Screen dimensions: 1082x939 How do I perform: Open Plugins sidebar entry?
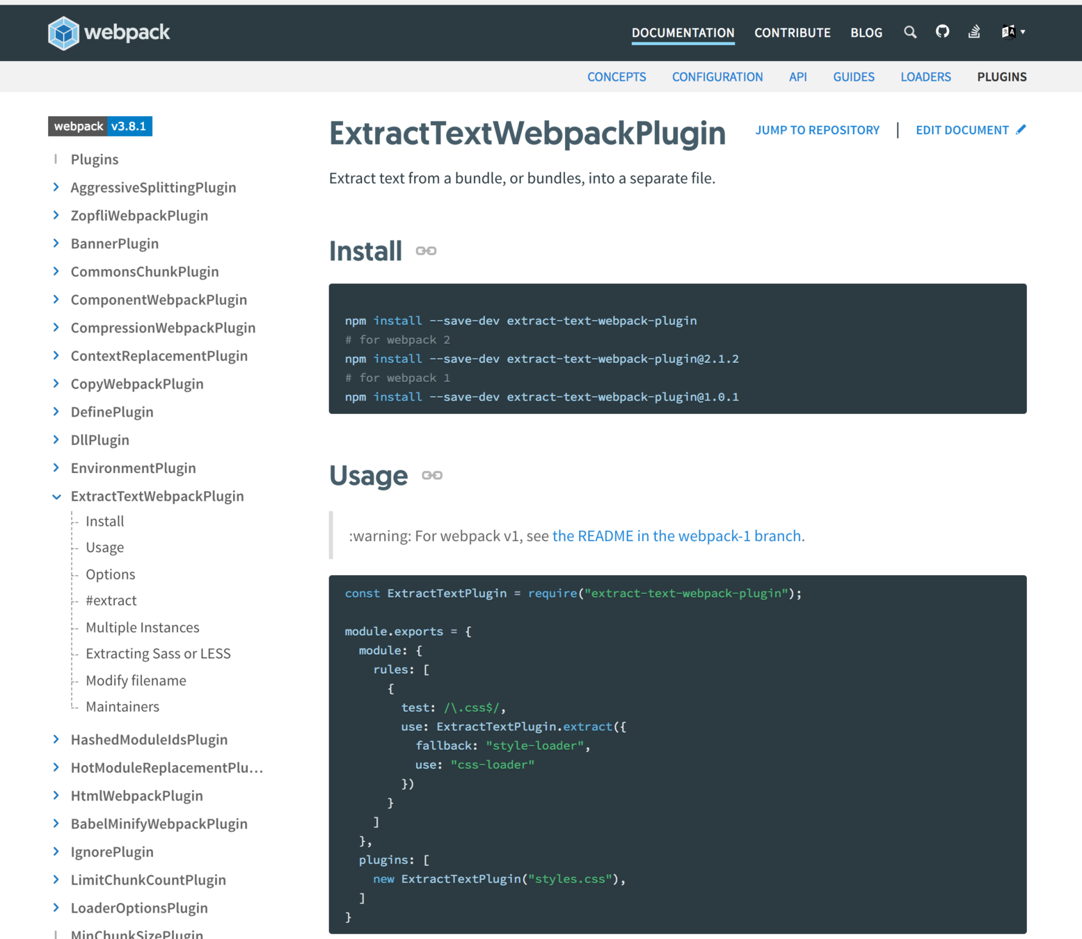click(95, 159)
